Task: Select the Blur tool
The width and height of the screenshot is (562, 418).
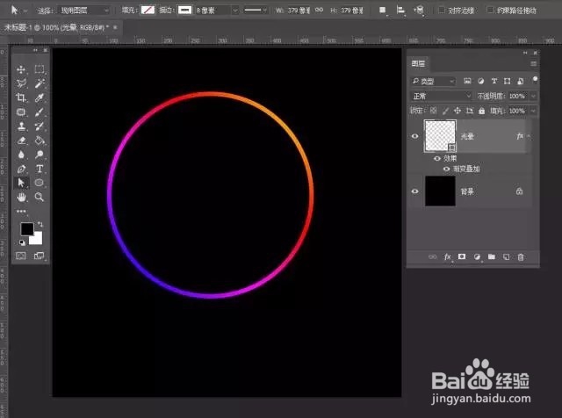Action: [x=21, y=155]
